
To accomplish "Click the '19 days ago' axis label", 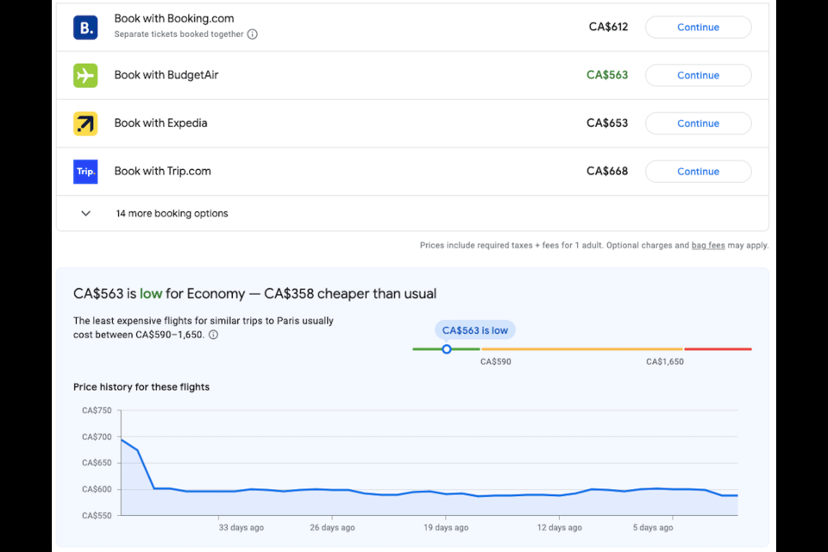I will 446,528.
